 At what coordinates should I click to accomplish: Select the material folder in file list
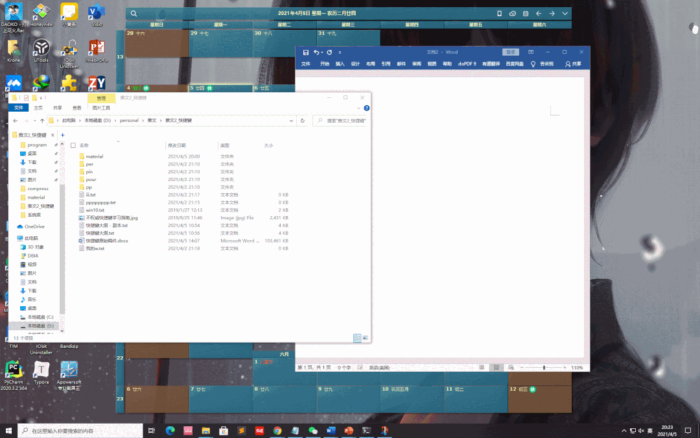tap(94, 156)
